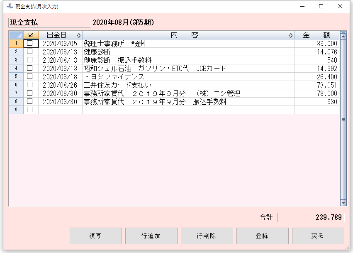The image size is (353, 253).
Task: Select the checkbox for トヨタファイナンス row
Action: point(30,76)
